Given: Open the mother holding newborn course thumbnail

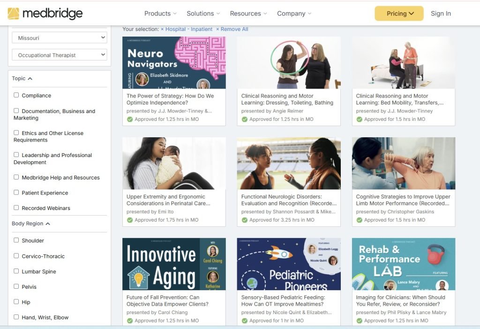Looking at the screenshot, I should (x=174, y=163).
